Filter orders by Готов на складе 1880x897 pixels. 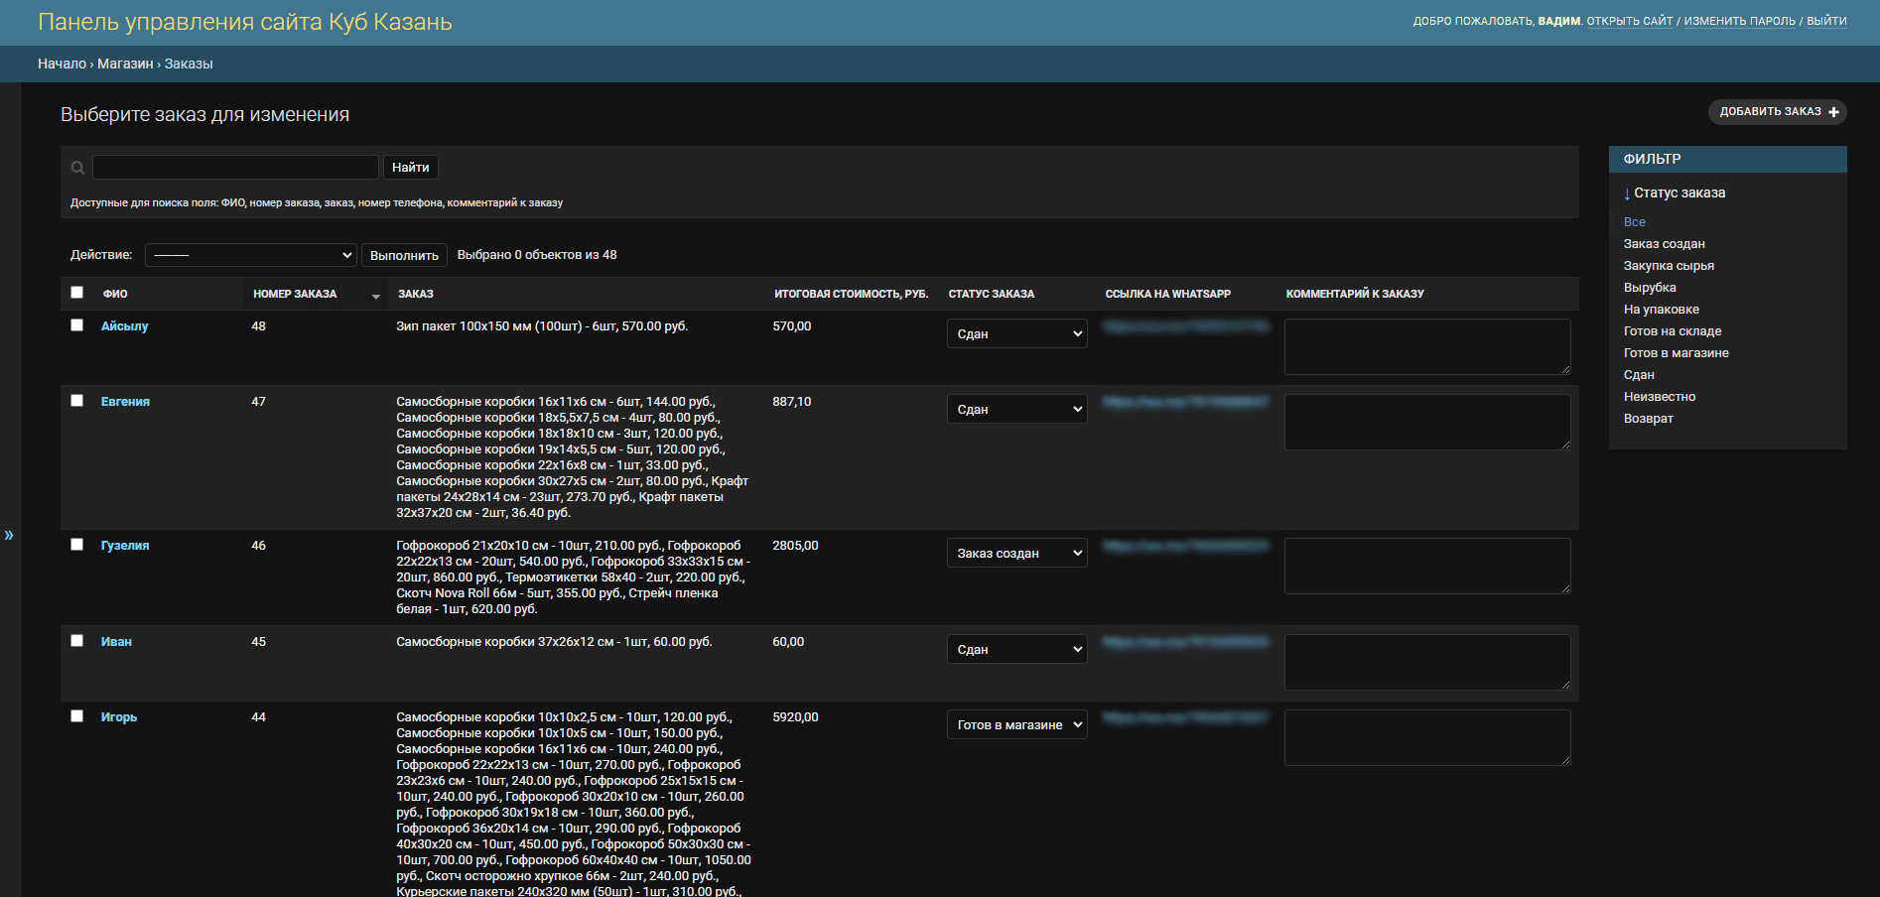click(x=1673, y=331)
